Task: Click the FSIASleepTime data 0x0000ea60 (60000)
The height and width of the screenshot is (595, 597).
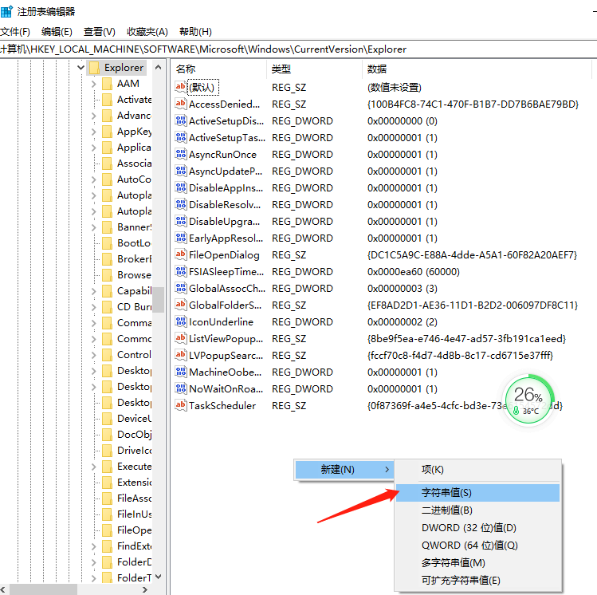Action: pyautogui.click(x=414, y=272)
